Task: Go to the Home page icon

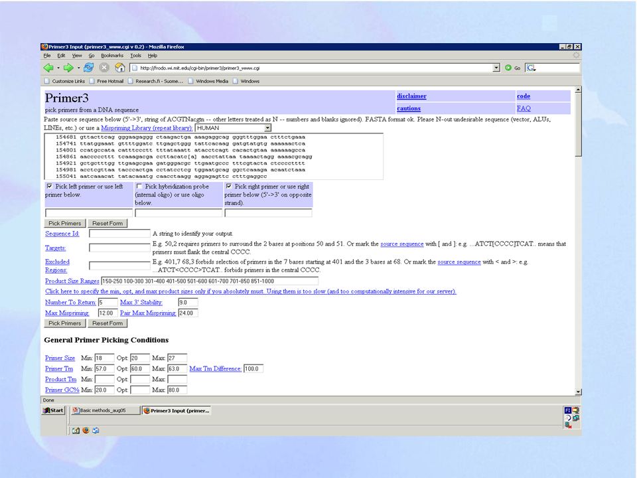Action: [120, 68]
